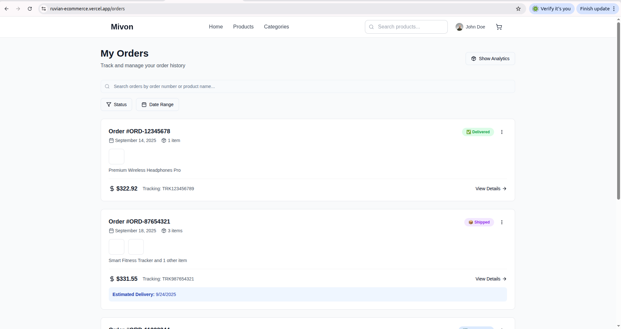The width and height of the screenshot is (621, 329).
Task: Click the browser address bar URL
Action: coord(87,9)
